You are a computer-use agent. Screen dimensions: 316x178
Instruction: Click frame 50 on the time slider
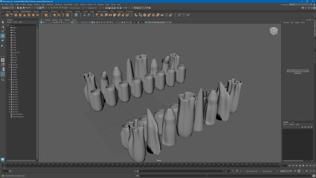click(x=117, y=165)
